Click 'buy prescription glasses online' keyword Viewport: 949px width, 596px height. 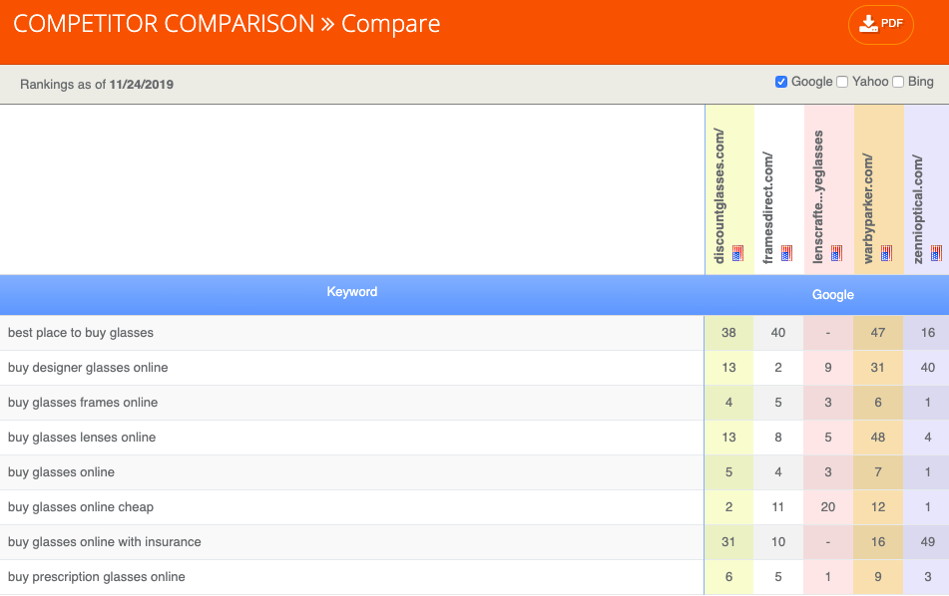[x=96, y=577]
